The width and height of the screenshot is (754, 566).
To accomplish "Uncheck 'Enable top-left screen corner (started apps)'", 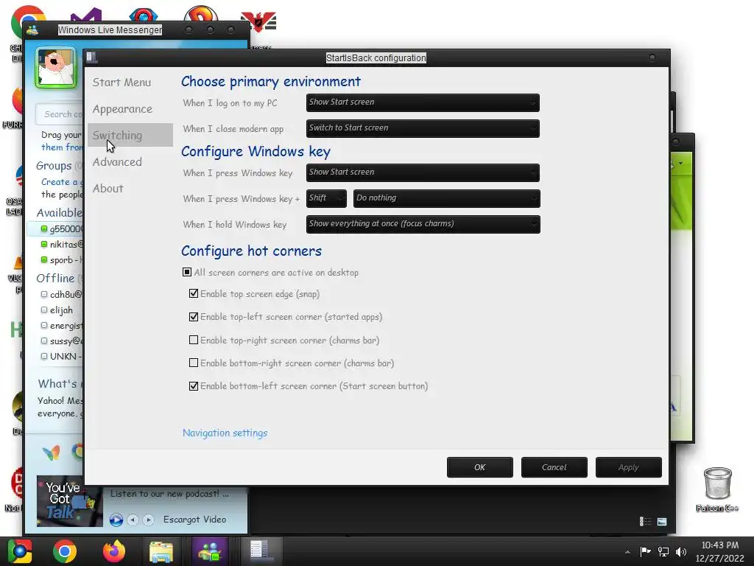I will click(194, 317).
